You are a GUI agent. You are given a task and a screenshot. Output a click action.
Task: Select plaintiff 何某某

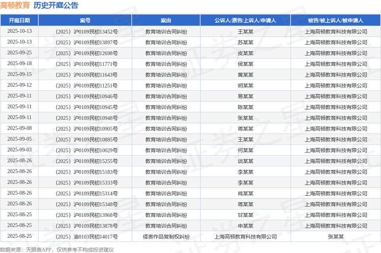pyautogui.click(x=246, y=150)
